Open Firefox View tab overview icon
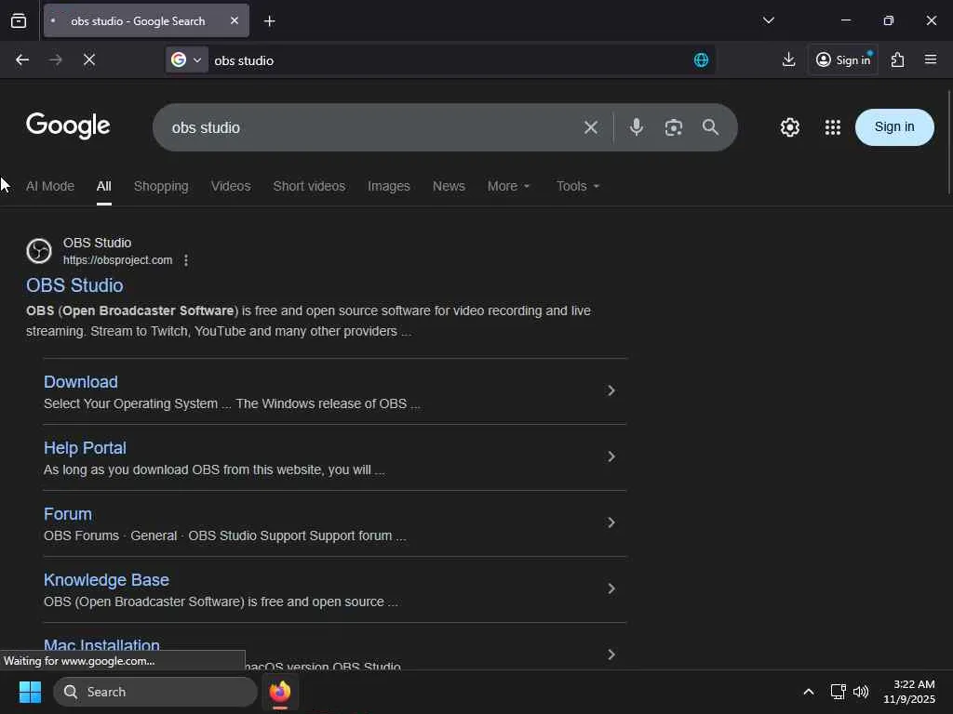The width and height of the screenshot is (953, 714). point(19,21)
